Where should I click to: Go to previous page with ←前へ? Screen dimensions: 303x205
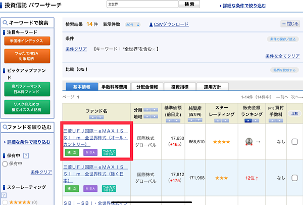[282, 97]
